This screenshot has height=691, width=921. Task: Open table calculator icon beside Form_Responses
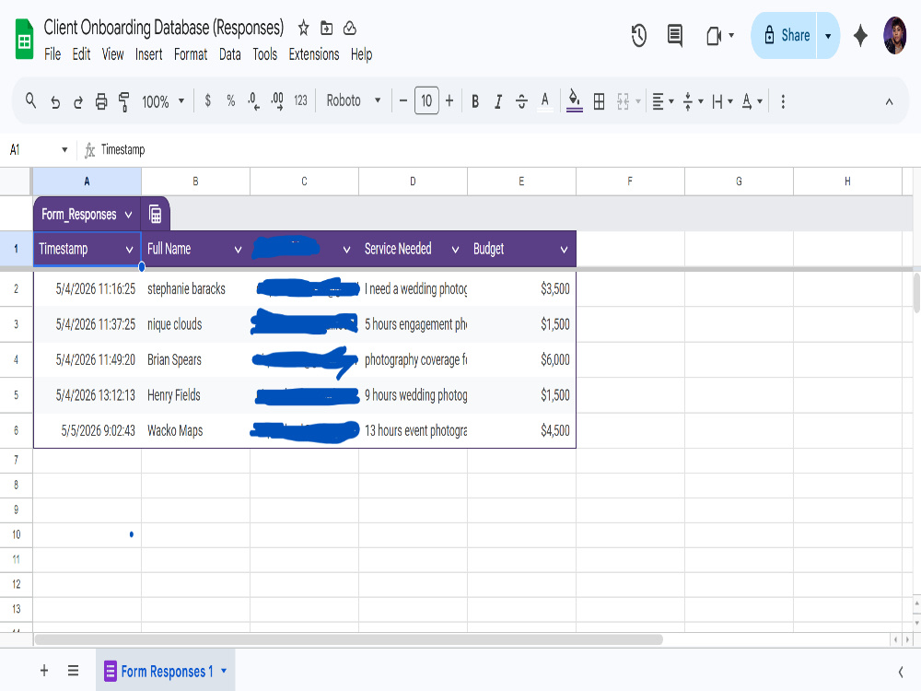tap(155, 214)
